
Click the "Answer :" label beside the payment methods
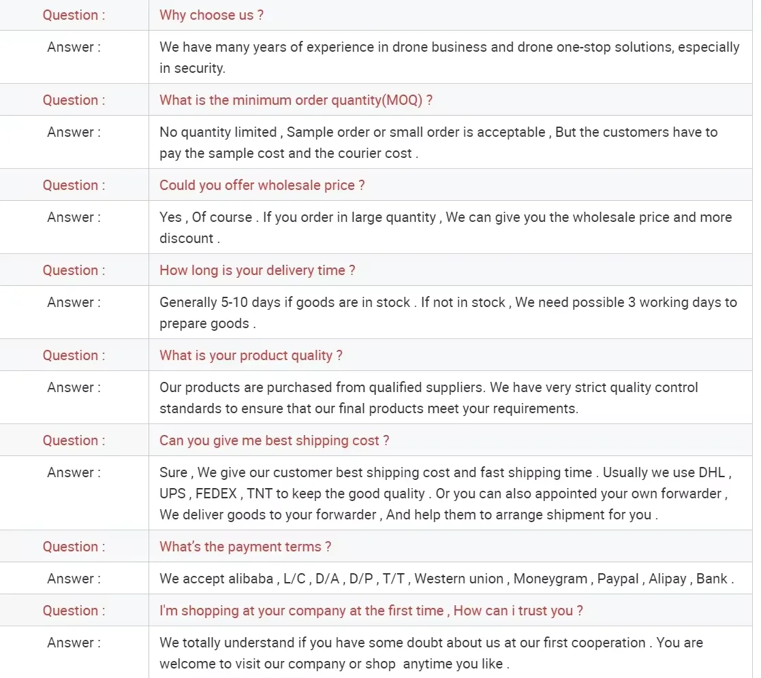tap(74, 579)
